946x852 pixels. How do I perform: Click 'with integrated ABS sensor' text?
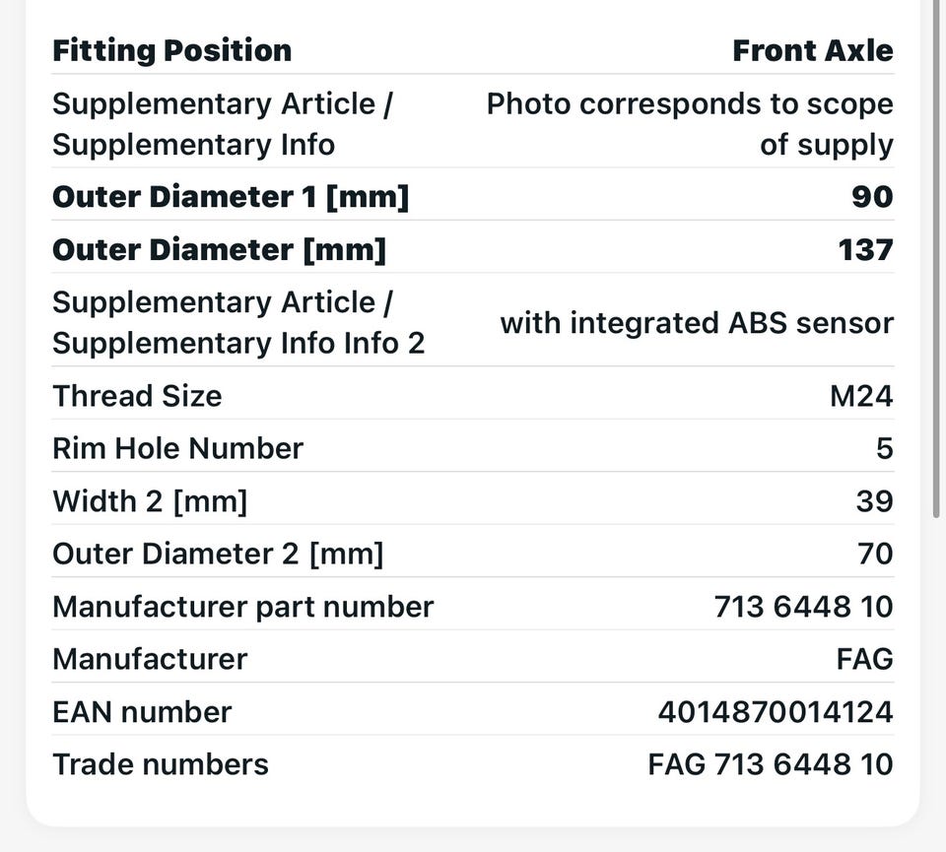coord(697,323)
